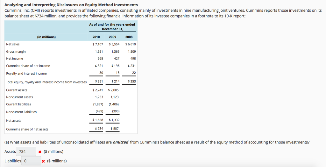The width and height of the screenshot is (326, 167).
Task: Click the 18 royalty income value
Action: click(118, 73)
